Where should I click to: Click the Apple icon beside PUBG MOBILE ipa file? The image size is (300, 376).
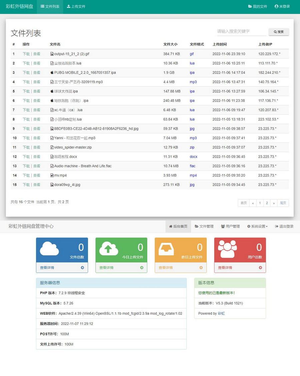[52, 72]
